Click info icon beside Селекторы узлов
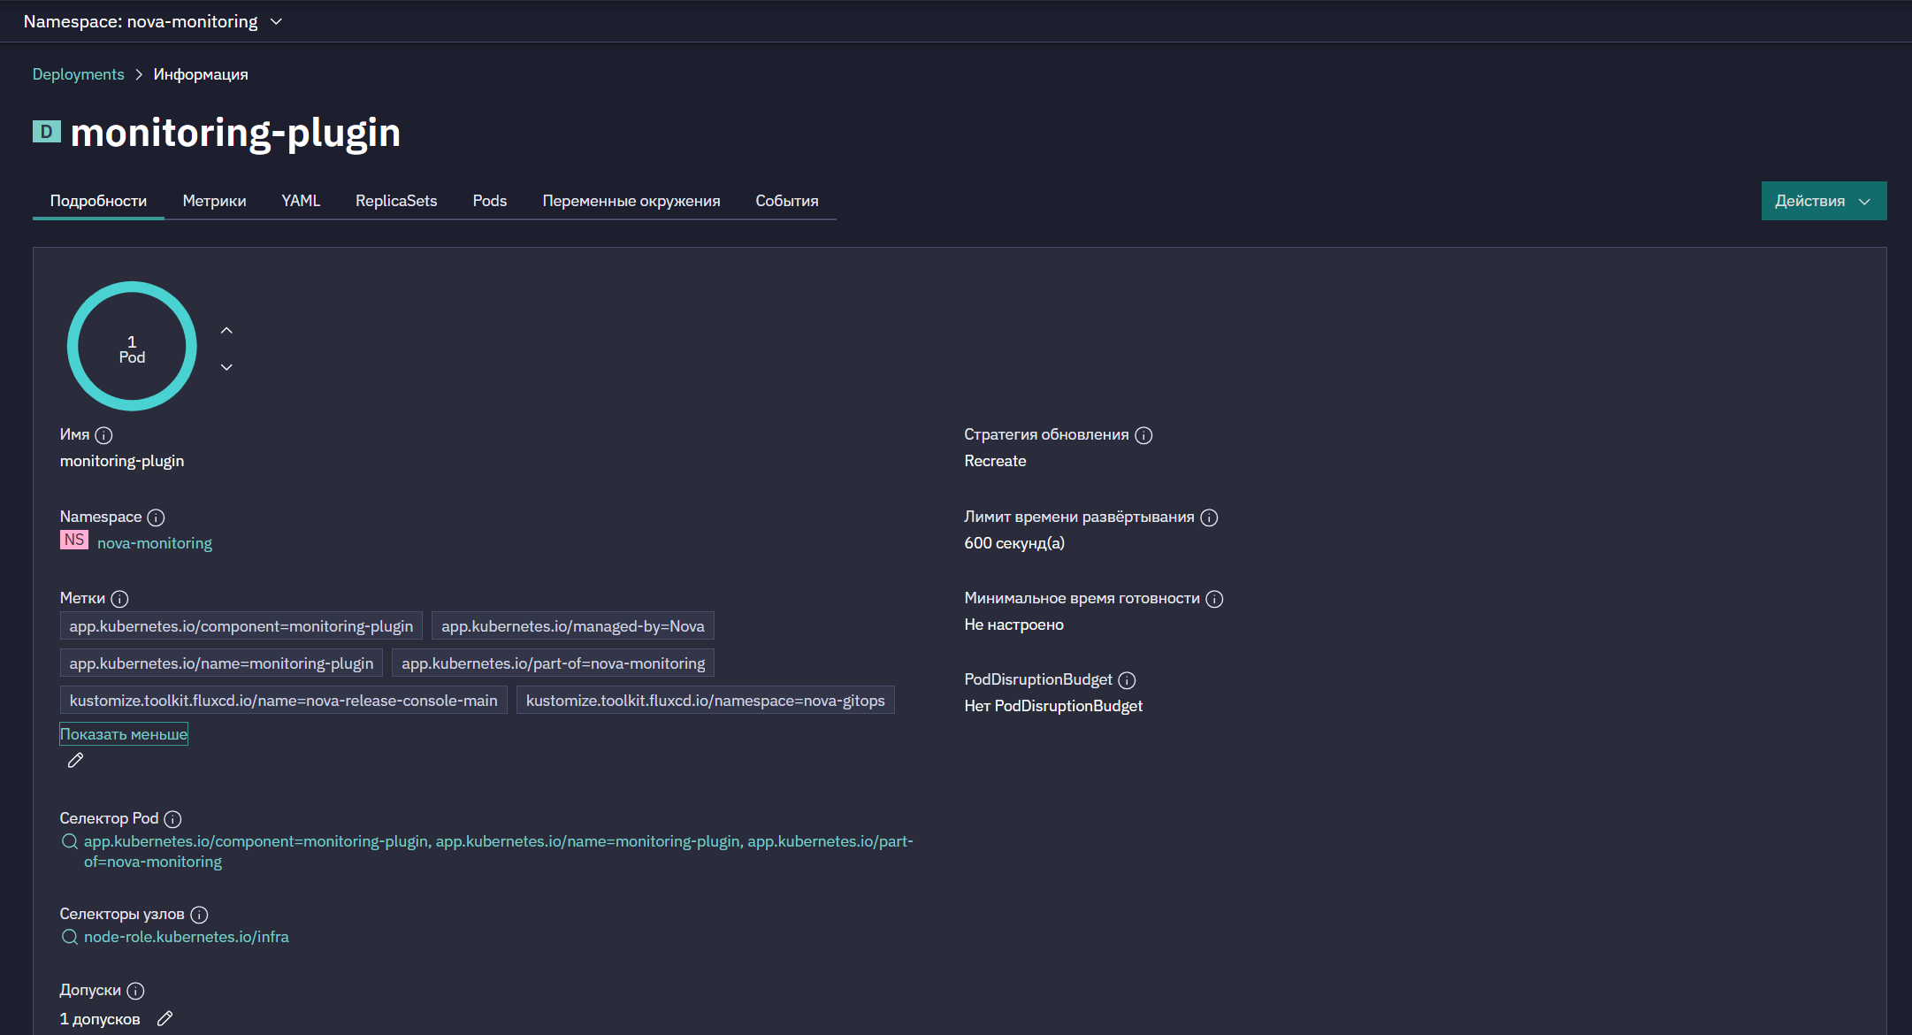Image resolution: width=1912 pixels, height=1035 pixels. click(199, 915)
